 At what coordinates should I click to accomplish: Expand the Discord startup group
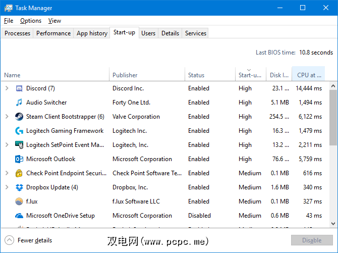coord(7,88)
